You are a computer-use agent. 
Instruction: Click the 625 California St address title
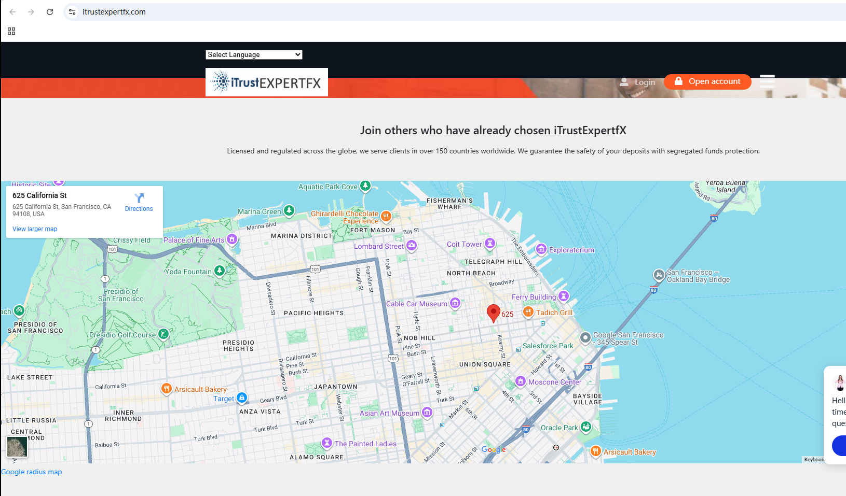tap(39, 195)
